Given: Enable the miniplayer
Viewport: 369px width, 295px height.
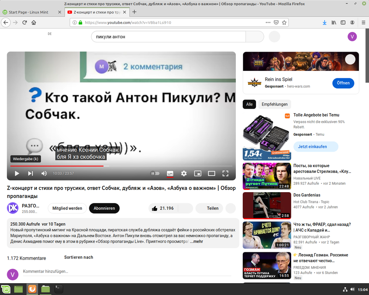Looking at the screenshot, I should [x=198, y=174].
